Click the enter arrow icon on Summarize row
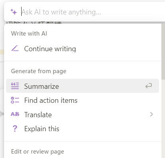The image size is (165, 158). pos(149,86)
